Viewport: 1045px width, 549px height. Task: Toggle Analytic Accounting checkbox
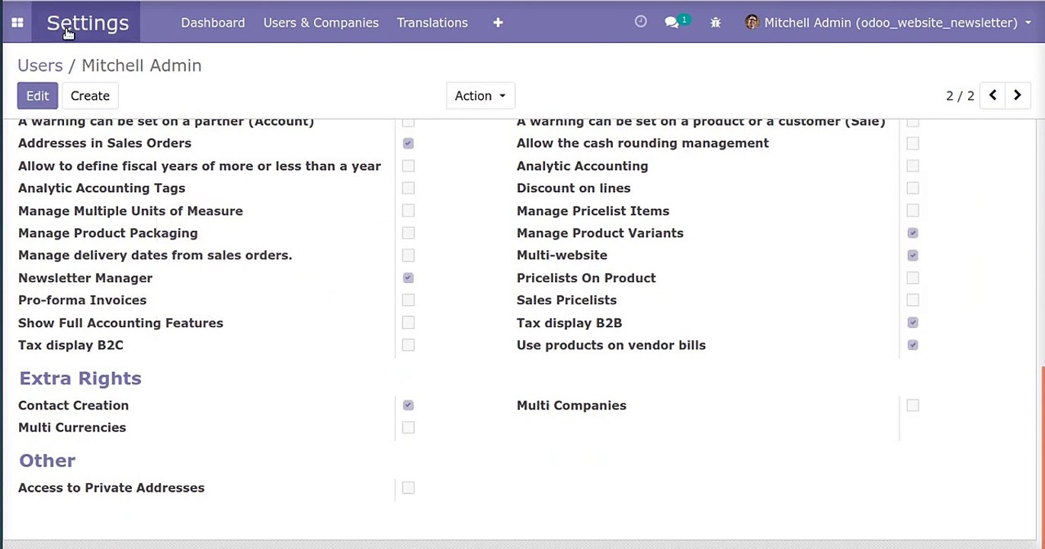913,165
